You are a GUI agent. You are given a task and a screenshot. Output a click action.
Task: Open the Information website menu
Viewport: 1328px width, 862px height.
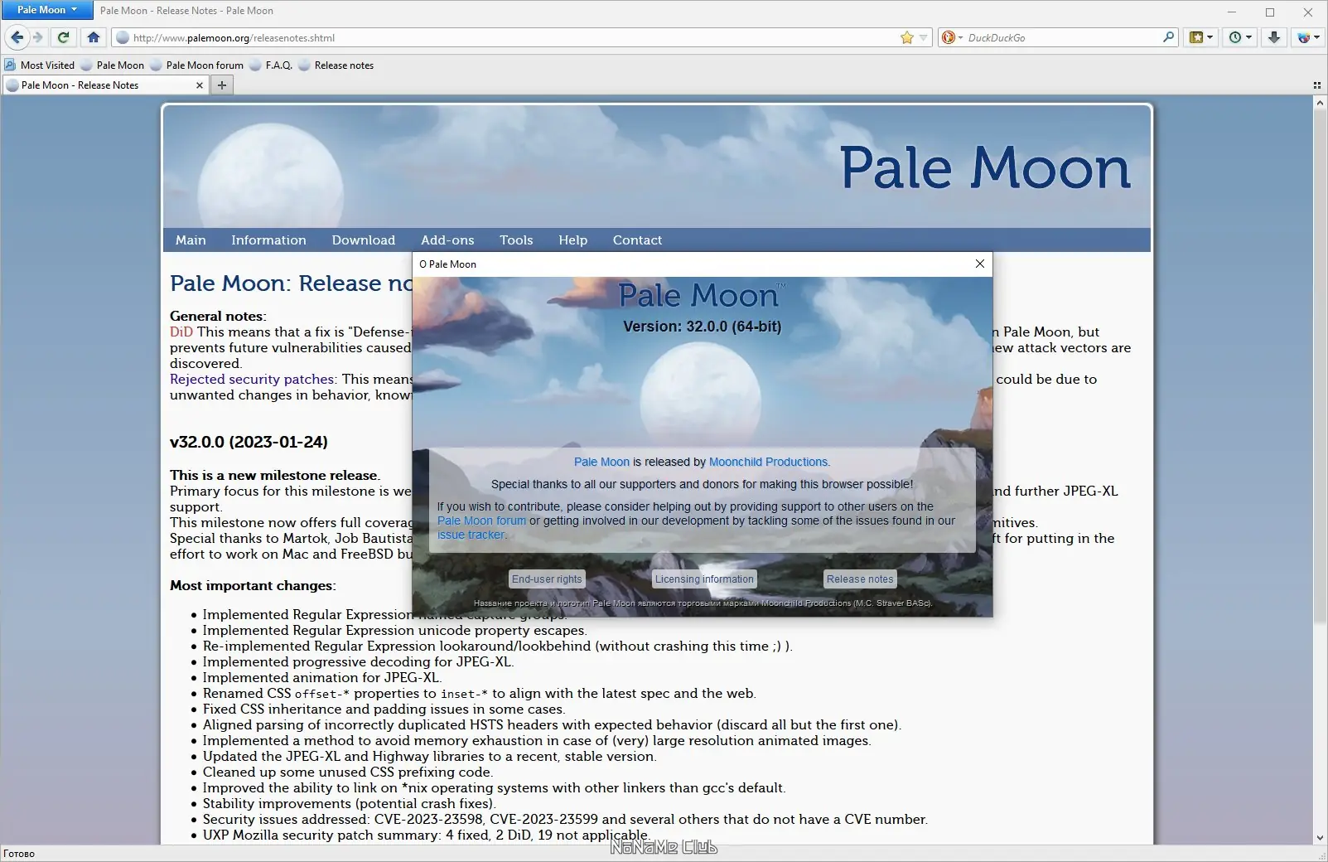tap(268, 240)
